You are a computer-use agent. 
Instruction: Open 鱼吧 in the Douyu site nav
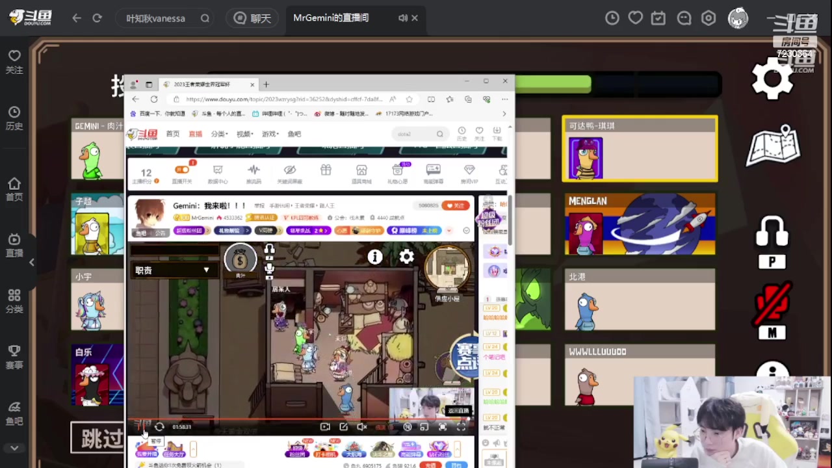tap(294, 134)
